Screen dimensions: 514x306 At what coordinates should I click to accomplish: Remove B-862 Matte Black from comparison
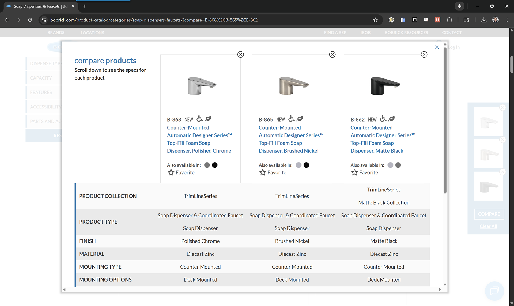pos(424,55)
